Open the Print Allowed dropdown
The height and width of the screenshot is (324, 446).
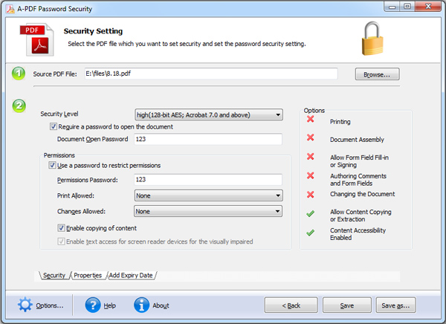pyautogui.click(x=208, y=195)
